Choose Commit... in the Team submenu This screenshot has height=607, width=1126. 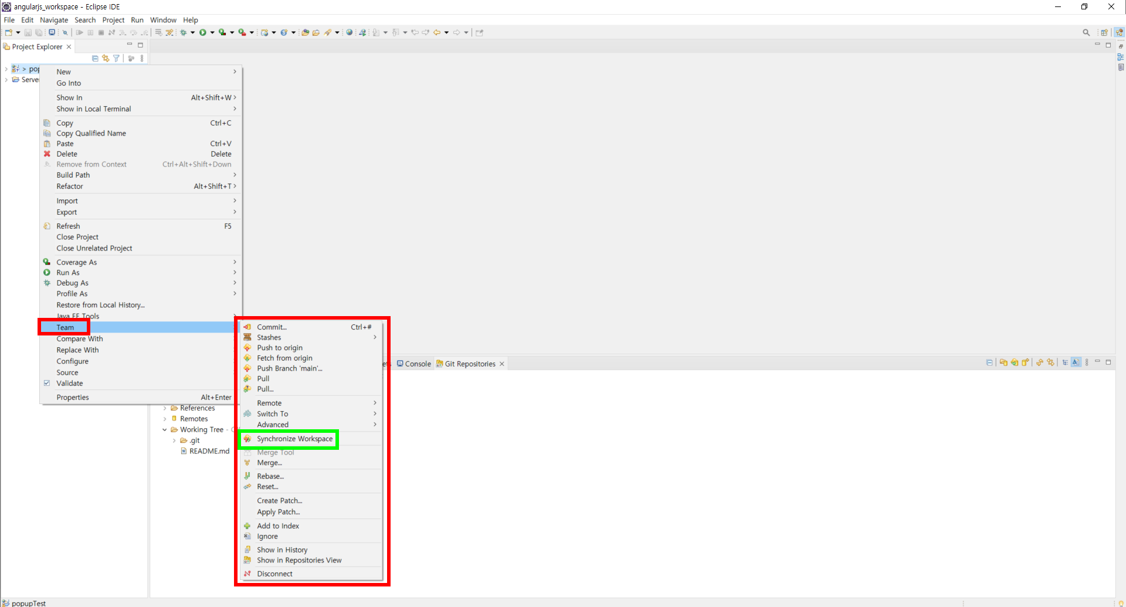click(x=311, y=327)
